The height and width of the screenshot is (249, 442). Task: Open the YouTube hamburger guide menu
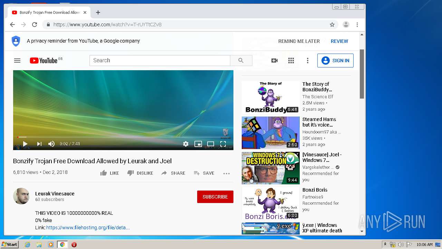(x=17, y=61)
